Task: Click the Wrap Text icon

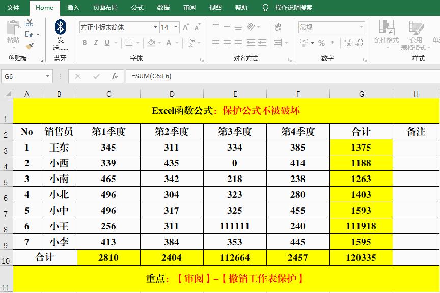Action: pyautogui.click(x=278, y=26)
